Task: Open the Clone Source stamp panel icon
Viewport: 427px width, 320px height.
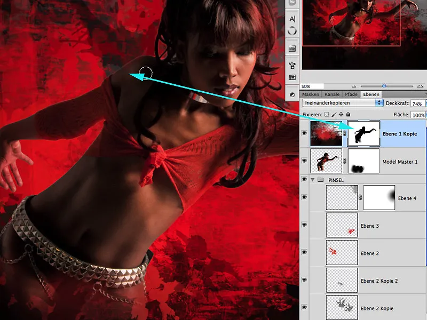Action: pyautogui.click(x=292, y=65)
